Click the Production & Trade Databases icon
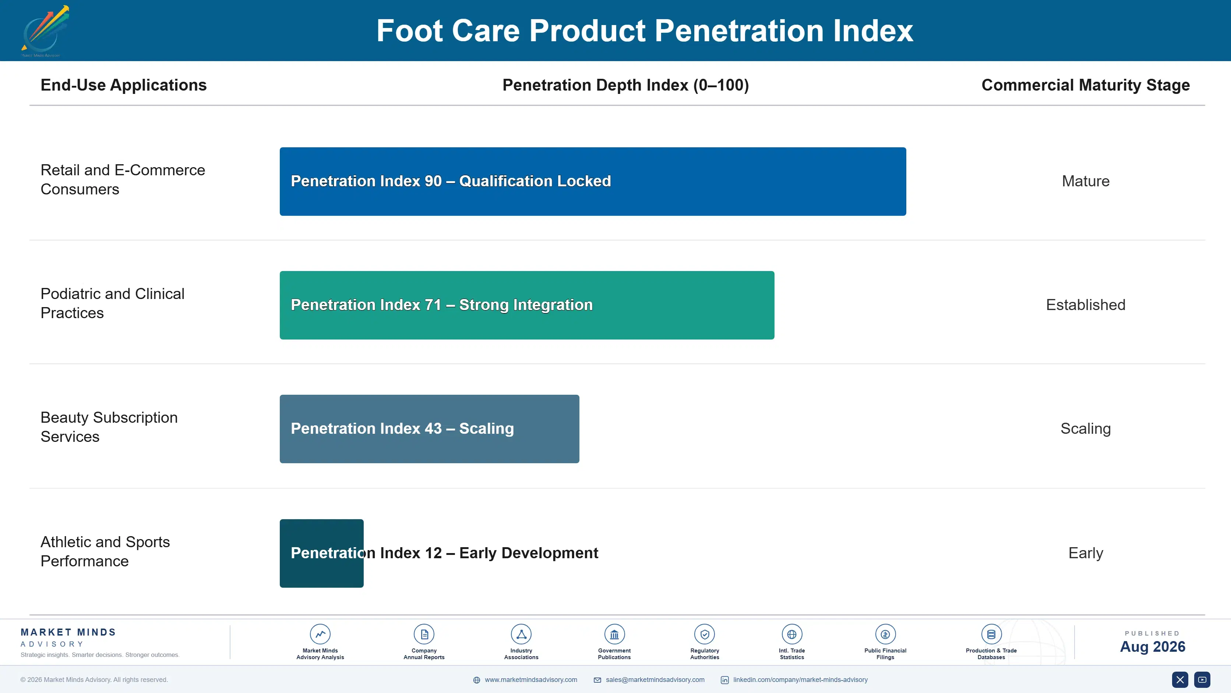The height and width of the screenshot is (693, 1231). [991, 634]
